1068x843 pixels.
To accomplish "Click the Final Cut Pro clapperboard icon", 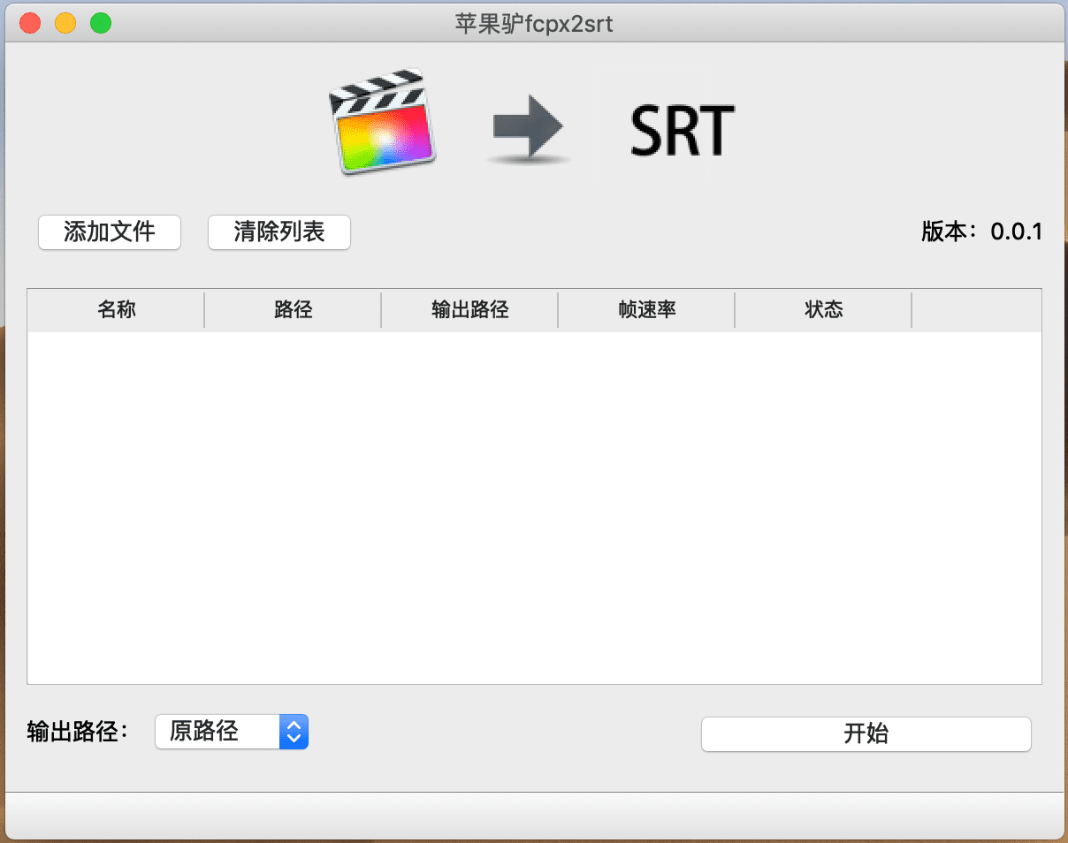I will (x=383, y=121).
